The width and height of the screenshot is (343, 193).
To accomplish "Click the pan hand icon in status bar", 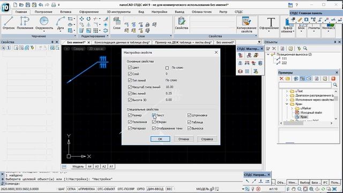I will (x=294, y=189).
